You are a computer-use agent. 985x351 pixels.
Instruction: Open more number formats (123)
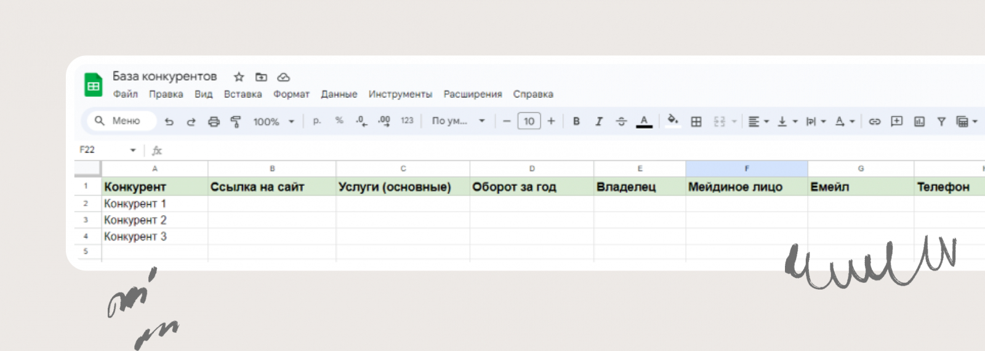(407, 121)
